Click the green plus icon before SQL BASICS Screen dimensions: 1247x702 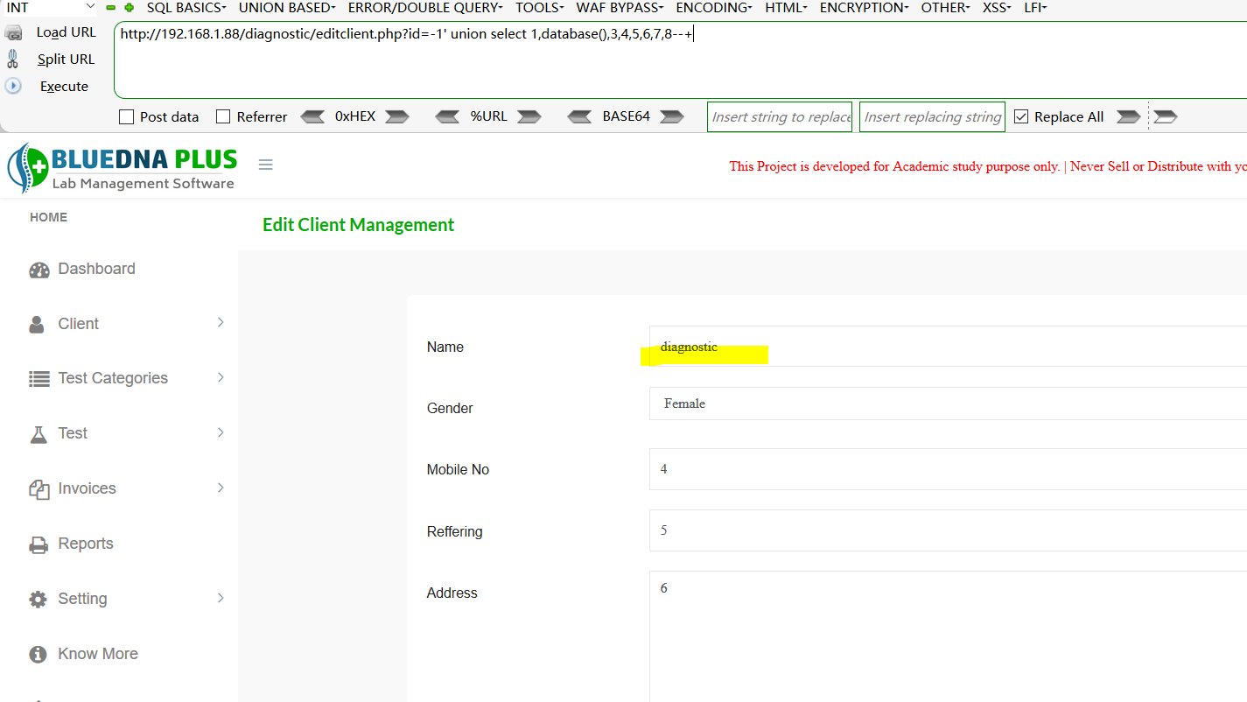[x=130, y=8]
